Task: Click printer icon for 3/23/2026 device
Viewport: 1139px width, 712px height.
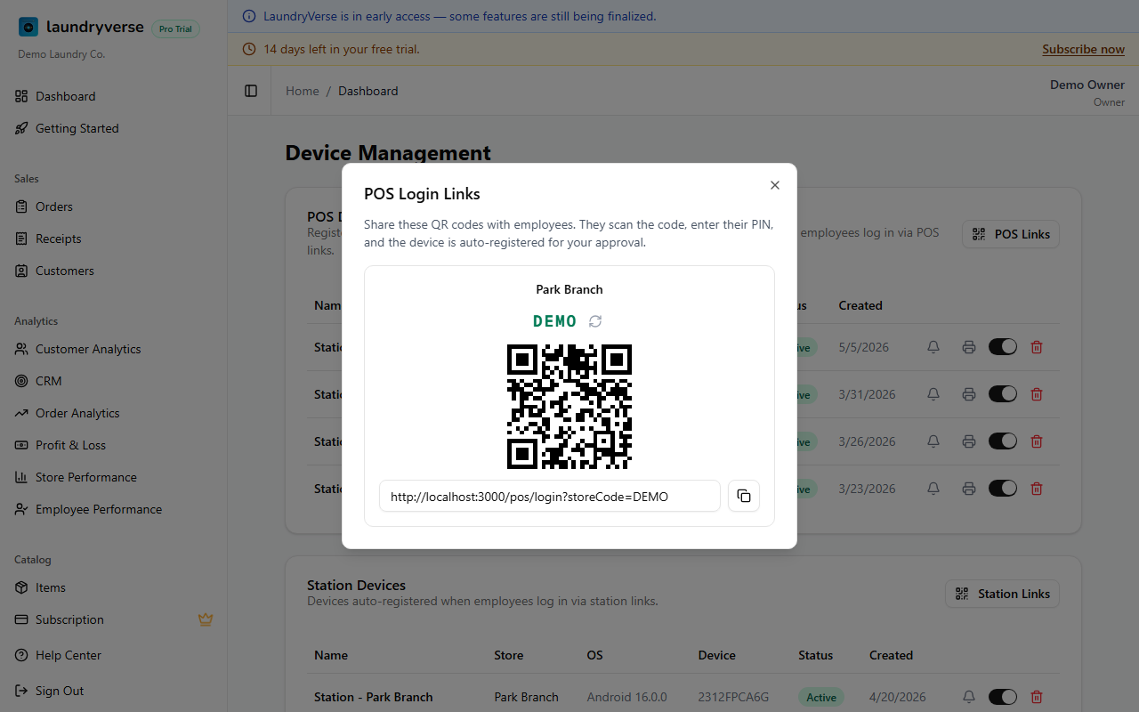Action: click(969, 489)
